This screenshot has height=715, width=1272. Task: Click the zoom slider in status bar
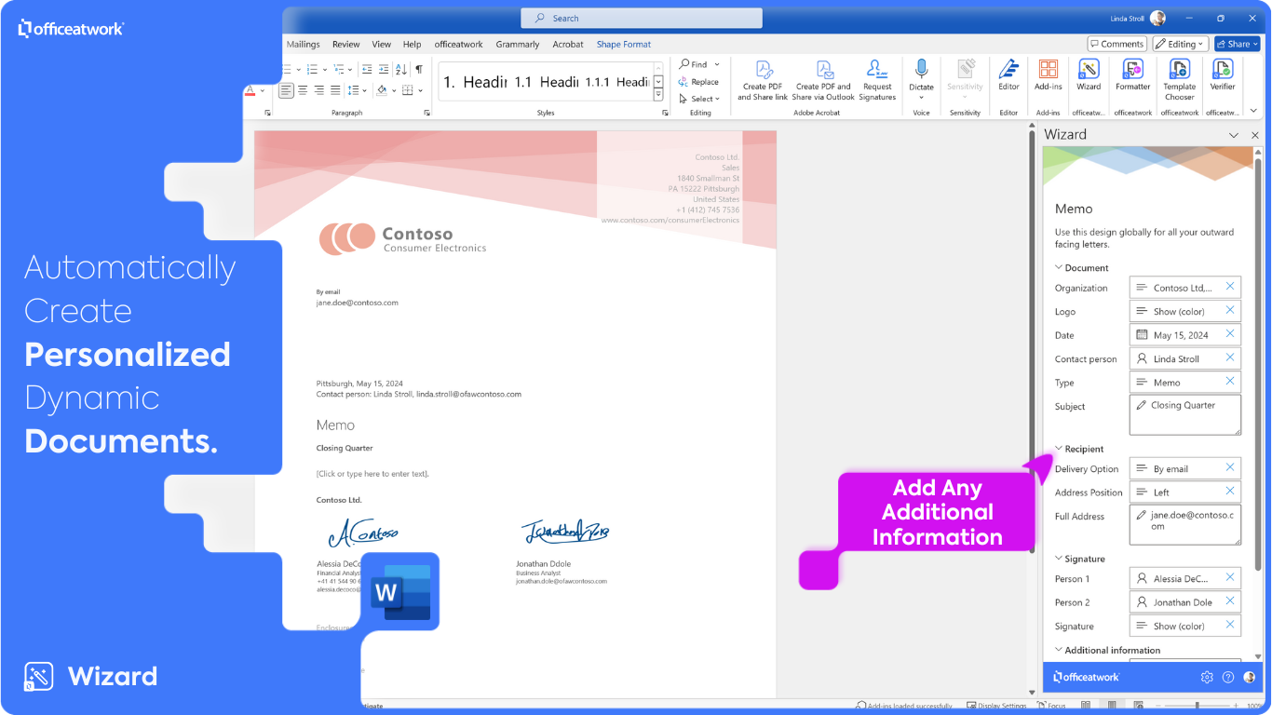[1197, 706]
